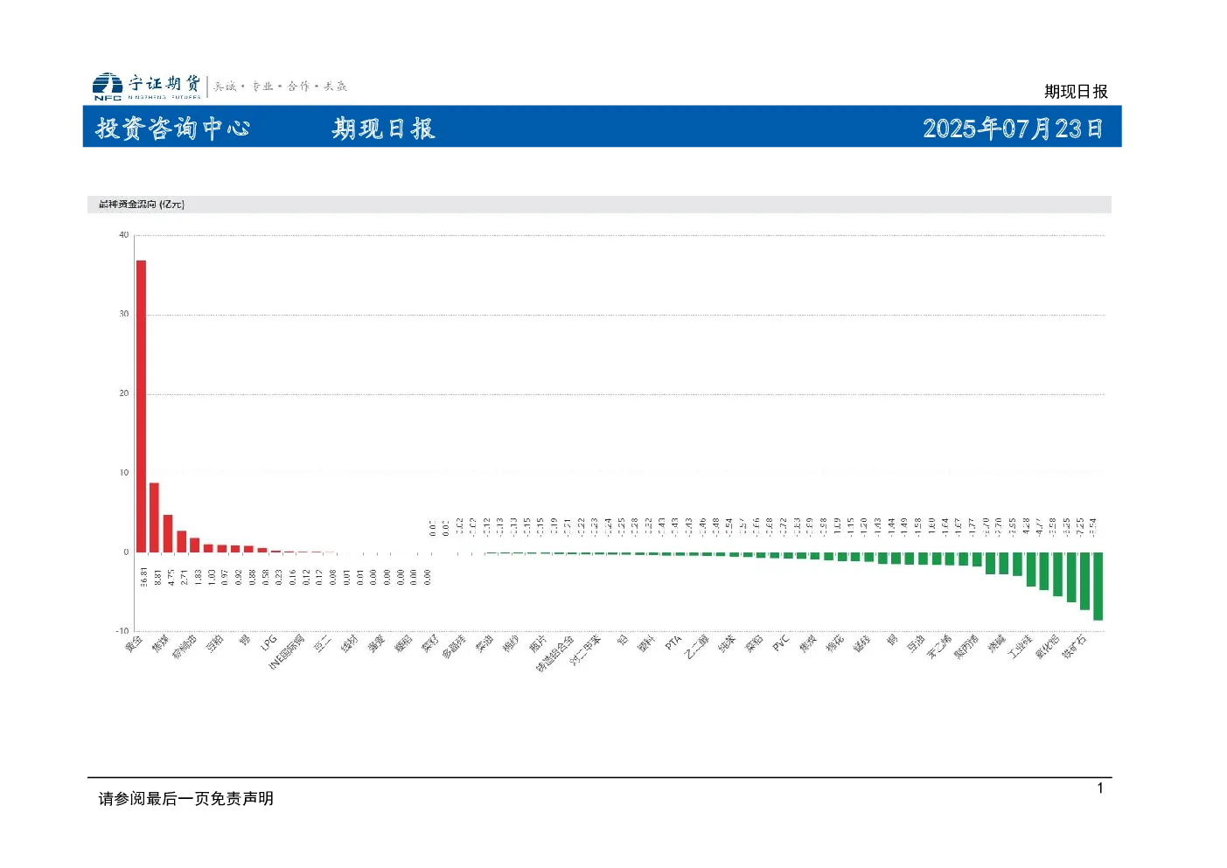Click the INE国际铜 axis label
Image resolution: width=1227 pixels, height=868 pixels.
[x=286, y=652]
